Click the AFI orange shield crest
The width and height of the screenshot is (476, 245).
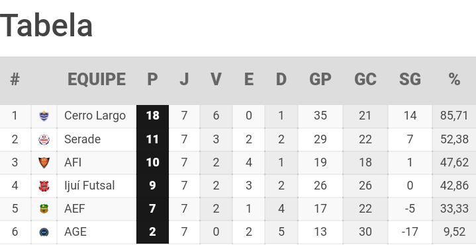44,162
